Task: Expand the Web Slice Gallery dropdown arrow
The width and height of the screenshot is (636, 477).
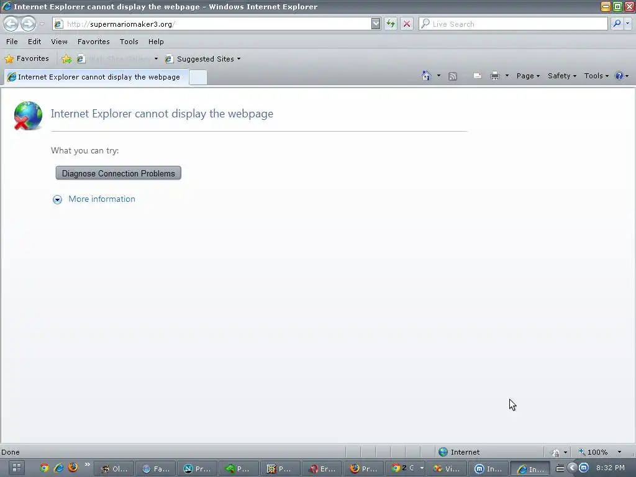Action: click(156, 59)
